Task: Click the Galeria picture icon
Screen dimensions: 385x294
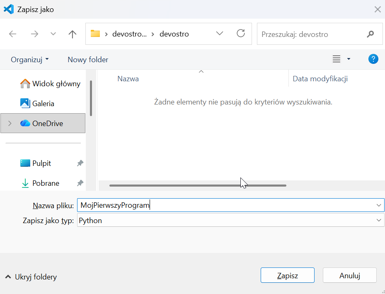Action: click(25, 103)
